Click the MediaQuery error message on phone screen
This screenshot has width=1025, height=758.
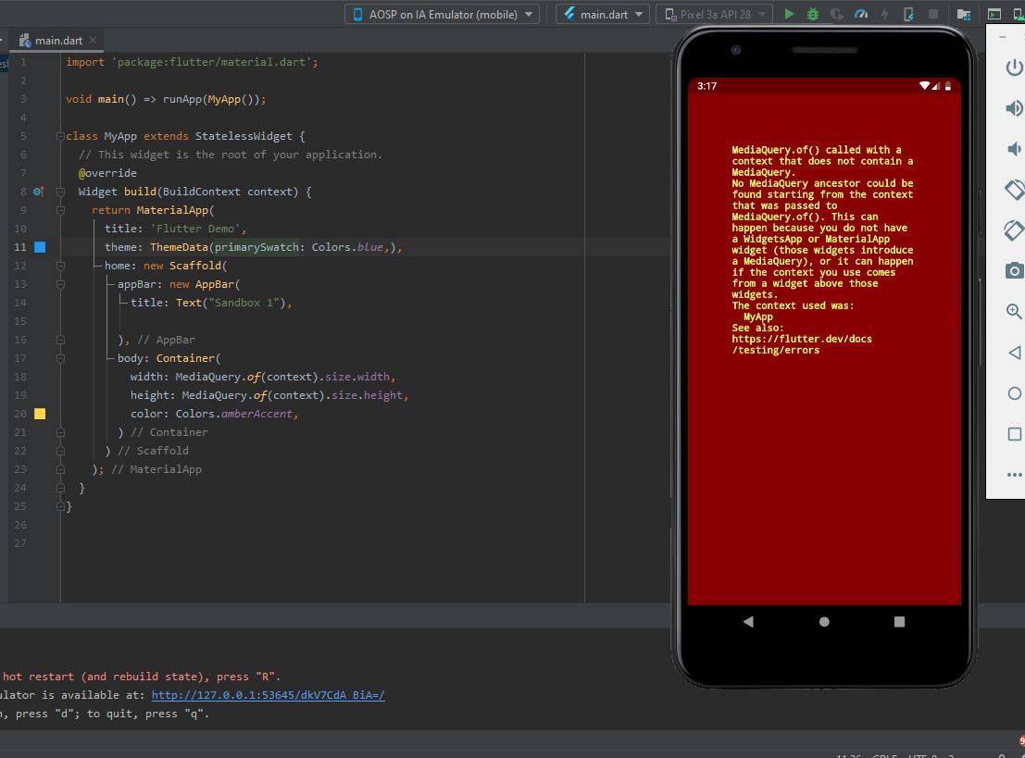coord(822,250)
